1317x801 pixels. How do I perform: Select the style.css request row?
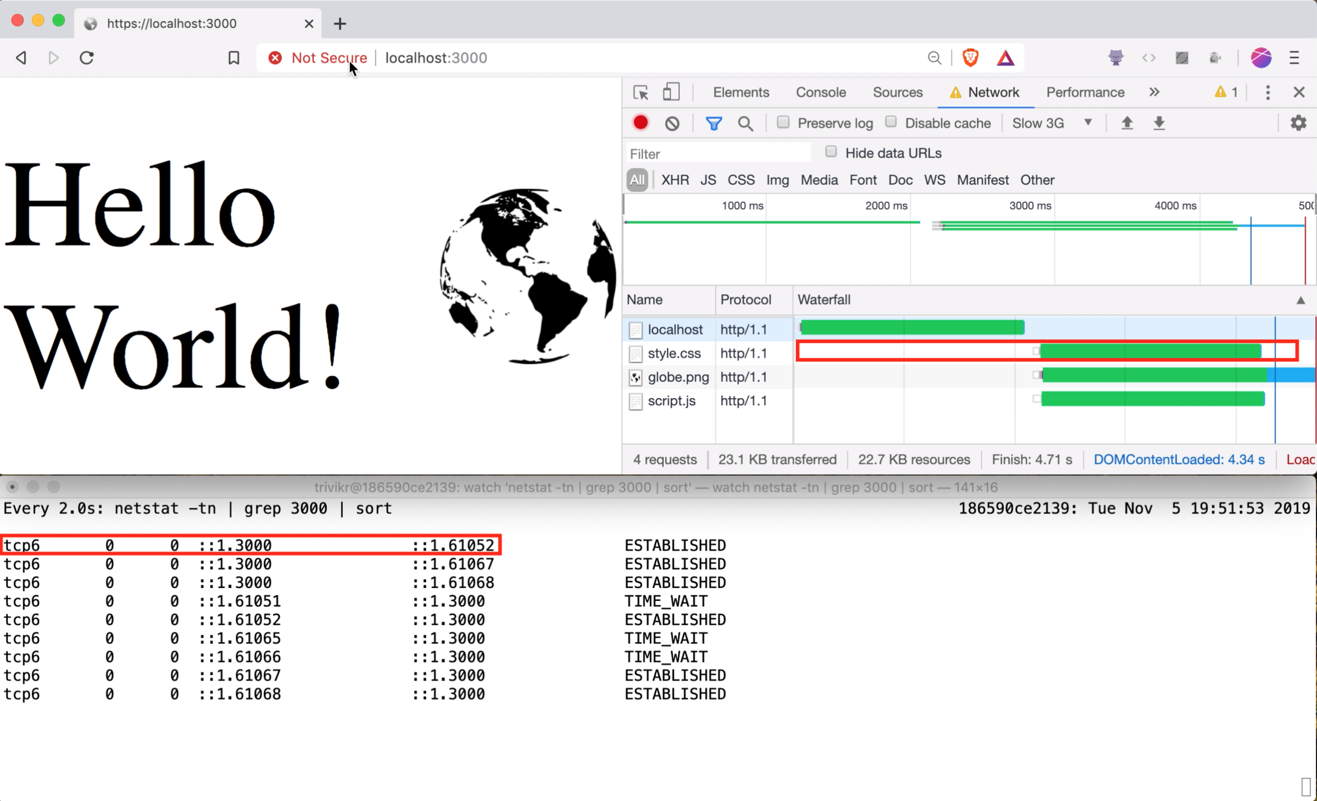pos(674,353)
